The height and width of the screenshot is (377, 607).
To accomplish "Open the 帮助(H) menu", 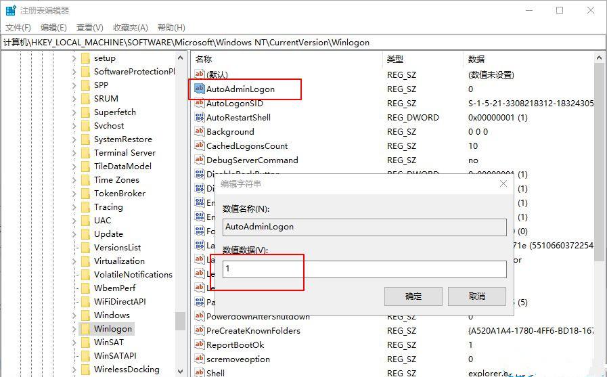I will click(x=171, y=28).
